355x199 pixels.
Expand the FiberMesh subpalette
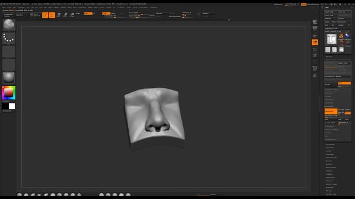tap(329, 154)
